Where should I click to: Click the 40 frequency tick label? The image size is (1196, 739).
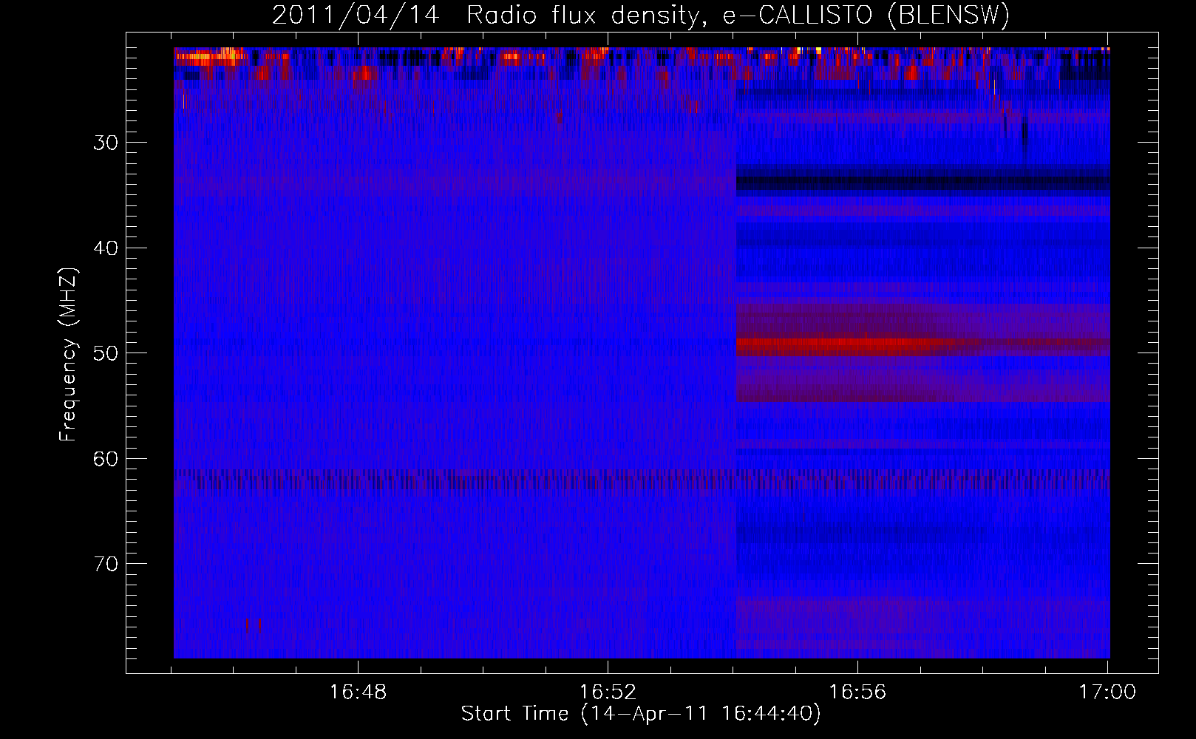coord(106,248)
